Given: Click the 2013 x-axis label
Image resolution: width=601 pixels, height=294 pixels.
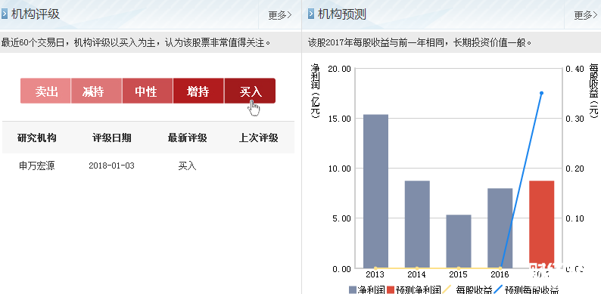Looking at the screenshot, I should point(375,274).
